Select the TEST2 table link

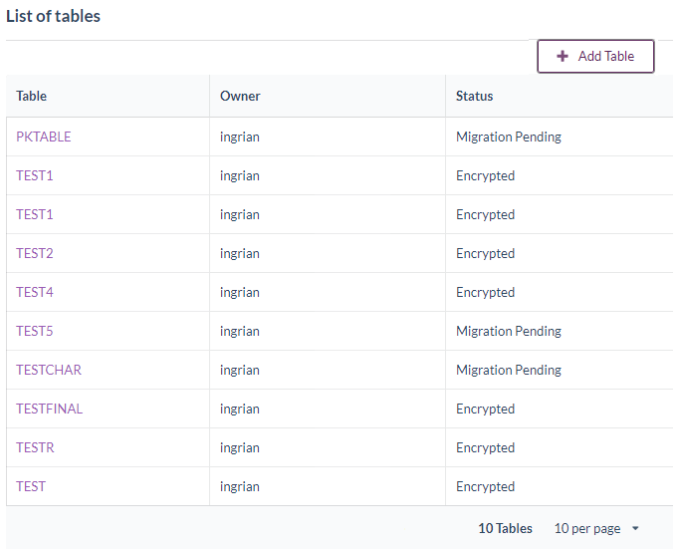coord(35,253)
